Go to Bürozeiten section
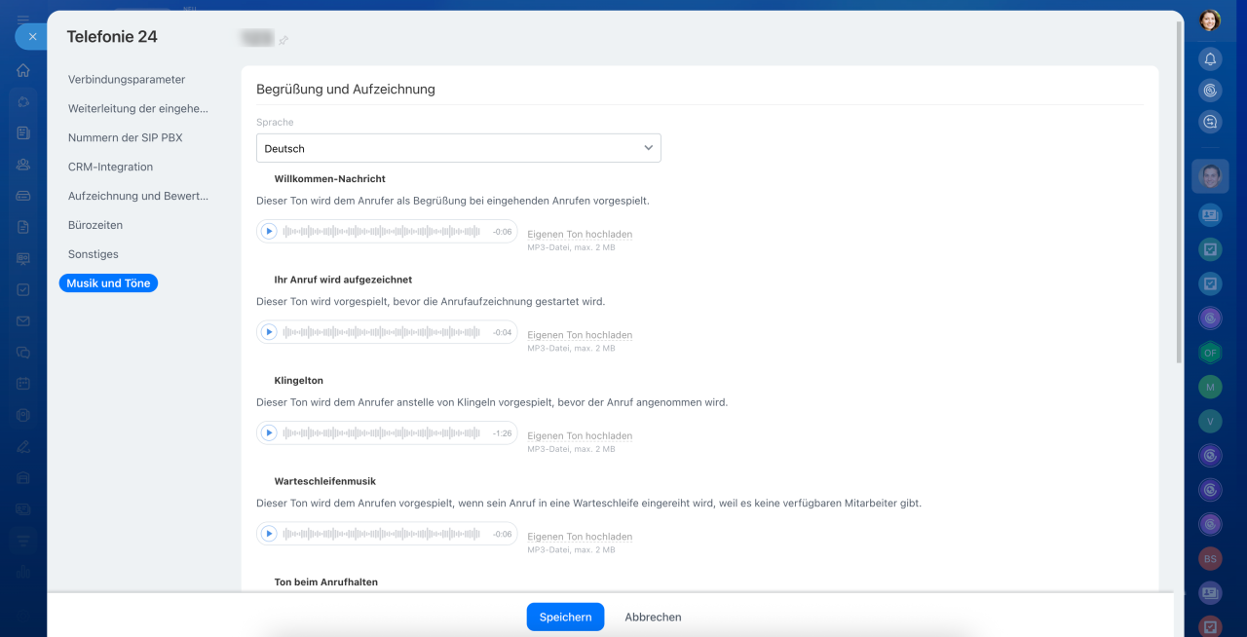Screen dimensions: 1247x637 tap(95, 225)
